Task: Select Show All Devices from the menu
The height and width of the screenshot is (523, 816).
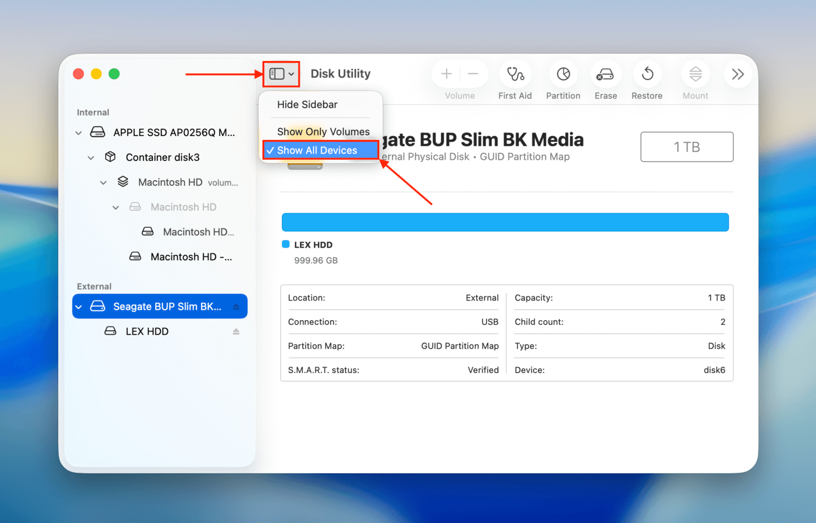Action: pyautogui.click(x=319, y=150)
